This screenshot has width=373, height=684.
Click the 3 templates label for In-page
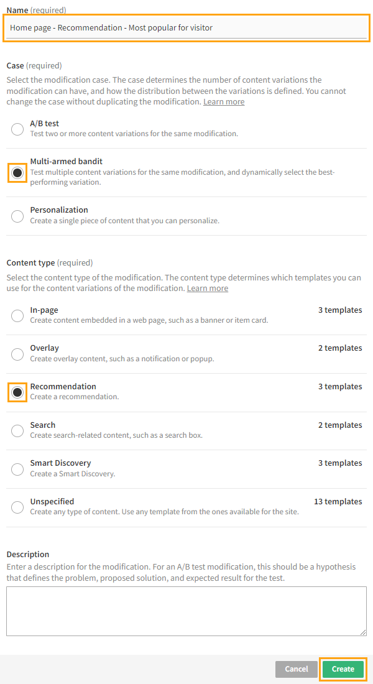(340, 310)
